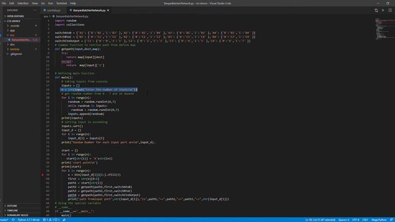Change line ending via CRLF

(x=365, y=220)
